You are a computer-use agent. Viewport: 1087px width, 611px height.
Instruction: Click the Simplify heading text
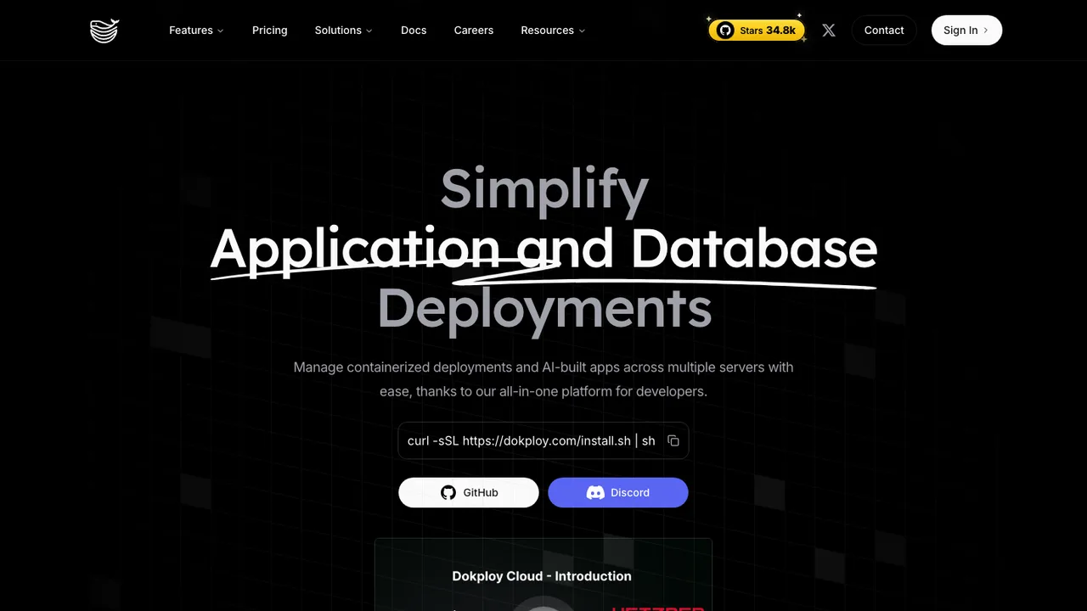[544, 188]
